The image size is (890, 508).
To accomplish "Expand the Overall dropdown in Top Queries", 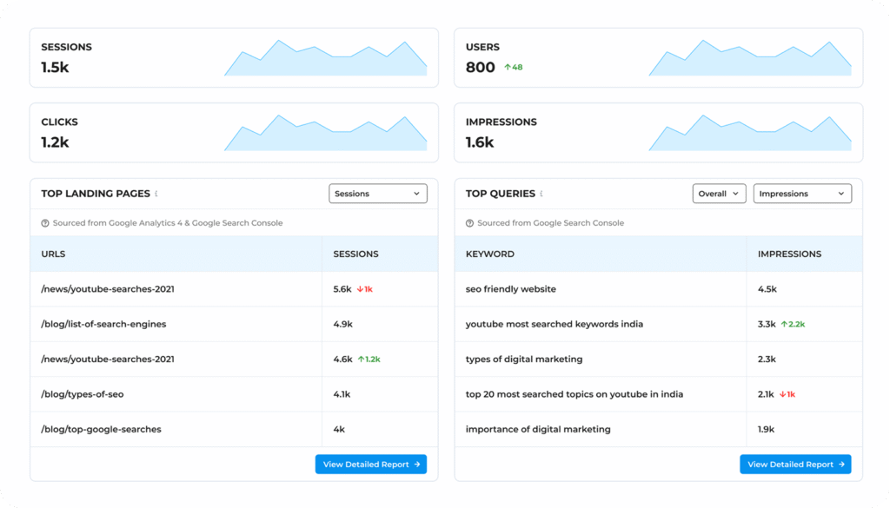I will point(719,194).
